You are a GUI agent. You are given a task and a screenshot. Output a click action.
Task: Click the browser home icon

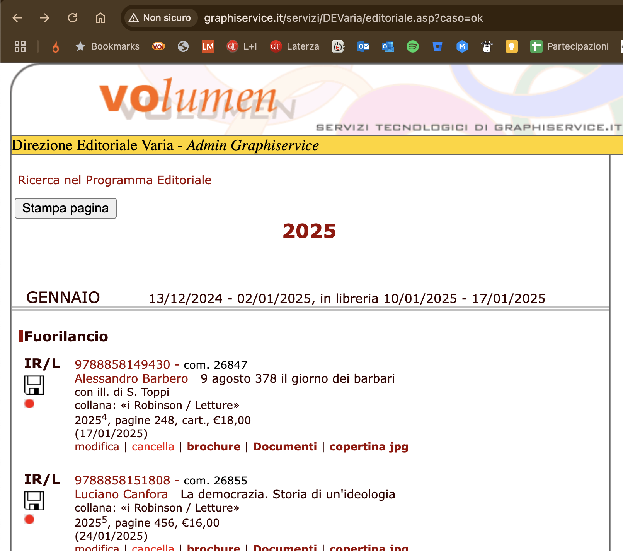100,18
